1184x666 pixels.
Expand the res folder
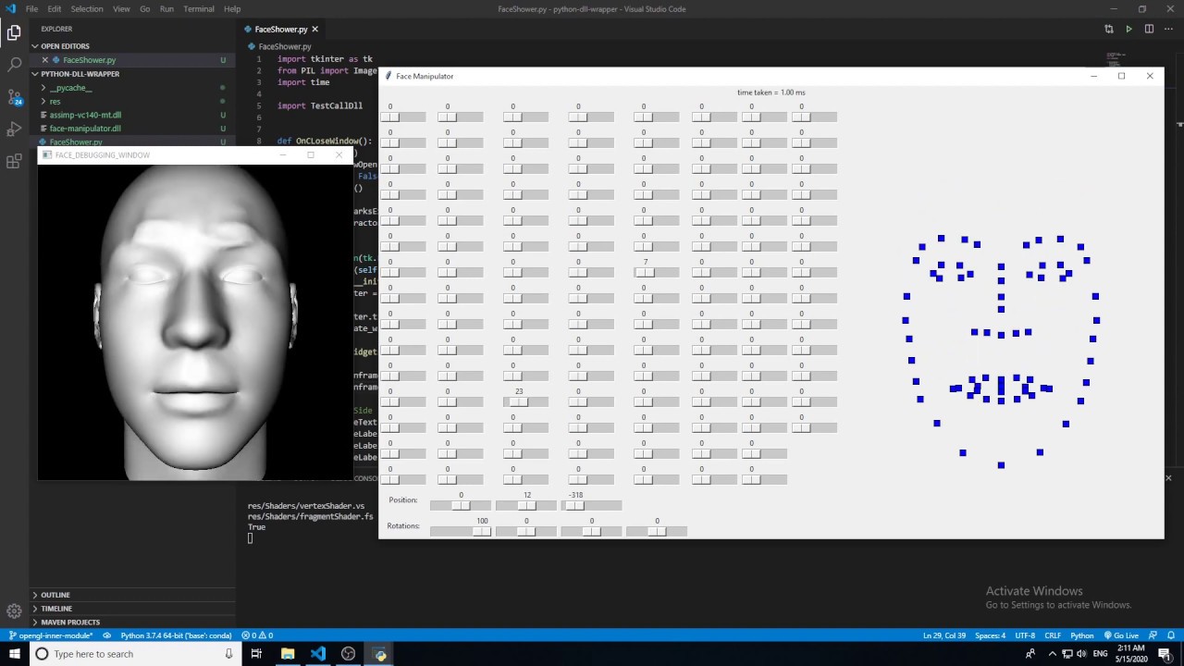pos(132,101)
